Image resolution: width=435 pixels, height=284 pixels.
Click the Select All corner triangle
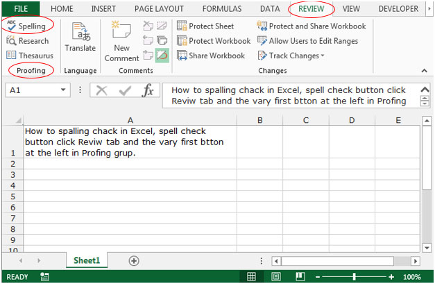coord(18,120)
